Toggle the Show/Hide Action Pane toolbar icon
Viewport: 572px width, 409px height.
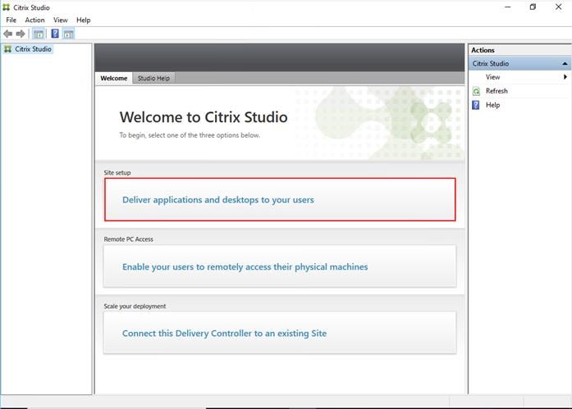click(x=69, y=34)
